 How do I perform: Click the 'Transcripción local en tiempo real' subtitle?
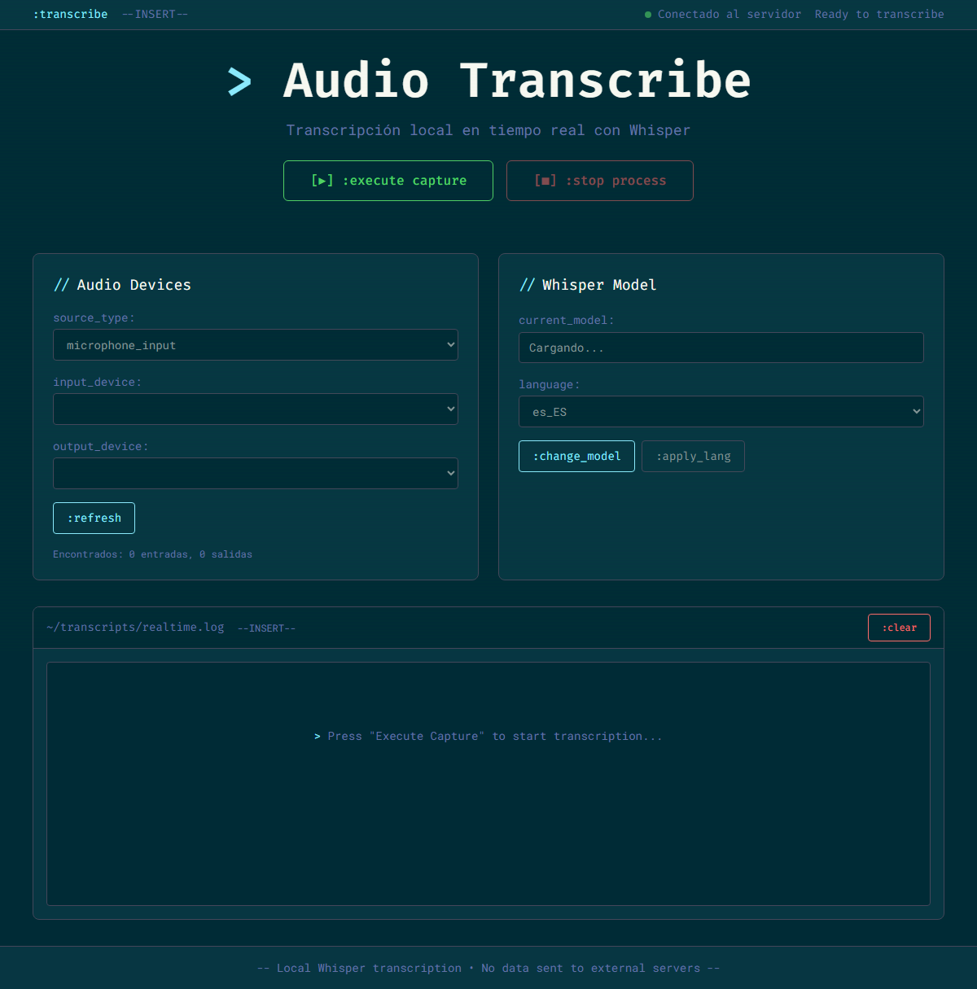coord(488,130)
